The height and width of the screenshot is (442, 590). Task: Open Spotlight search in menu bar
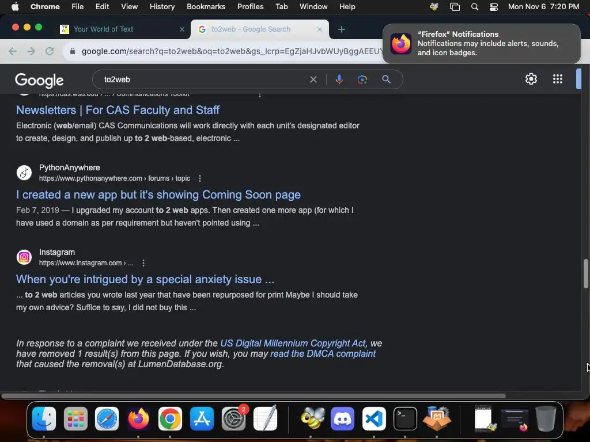[475, 7]
